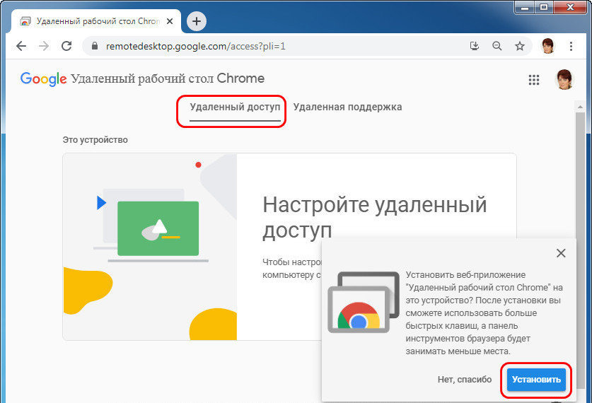Bookmark this page with the star

click(520, 47)
